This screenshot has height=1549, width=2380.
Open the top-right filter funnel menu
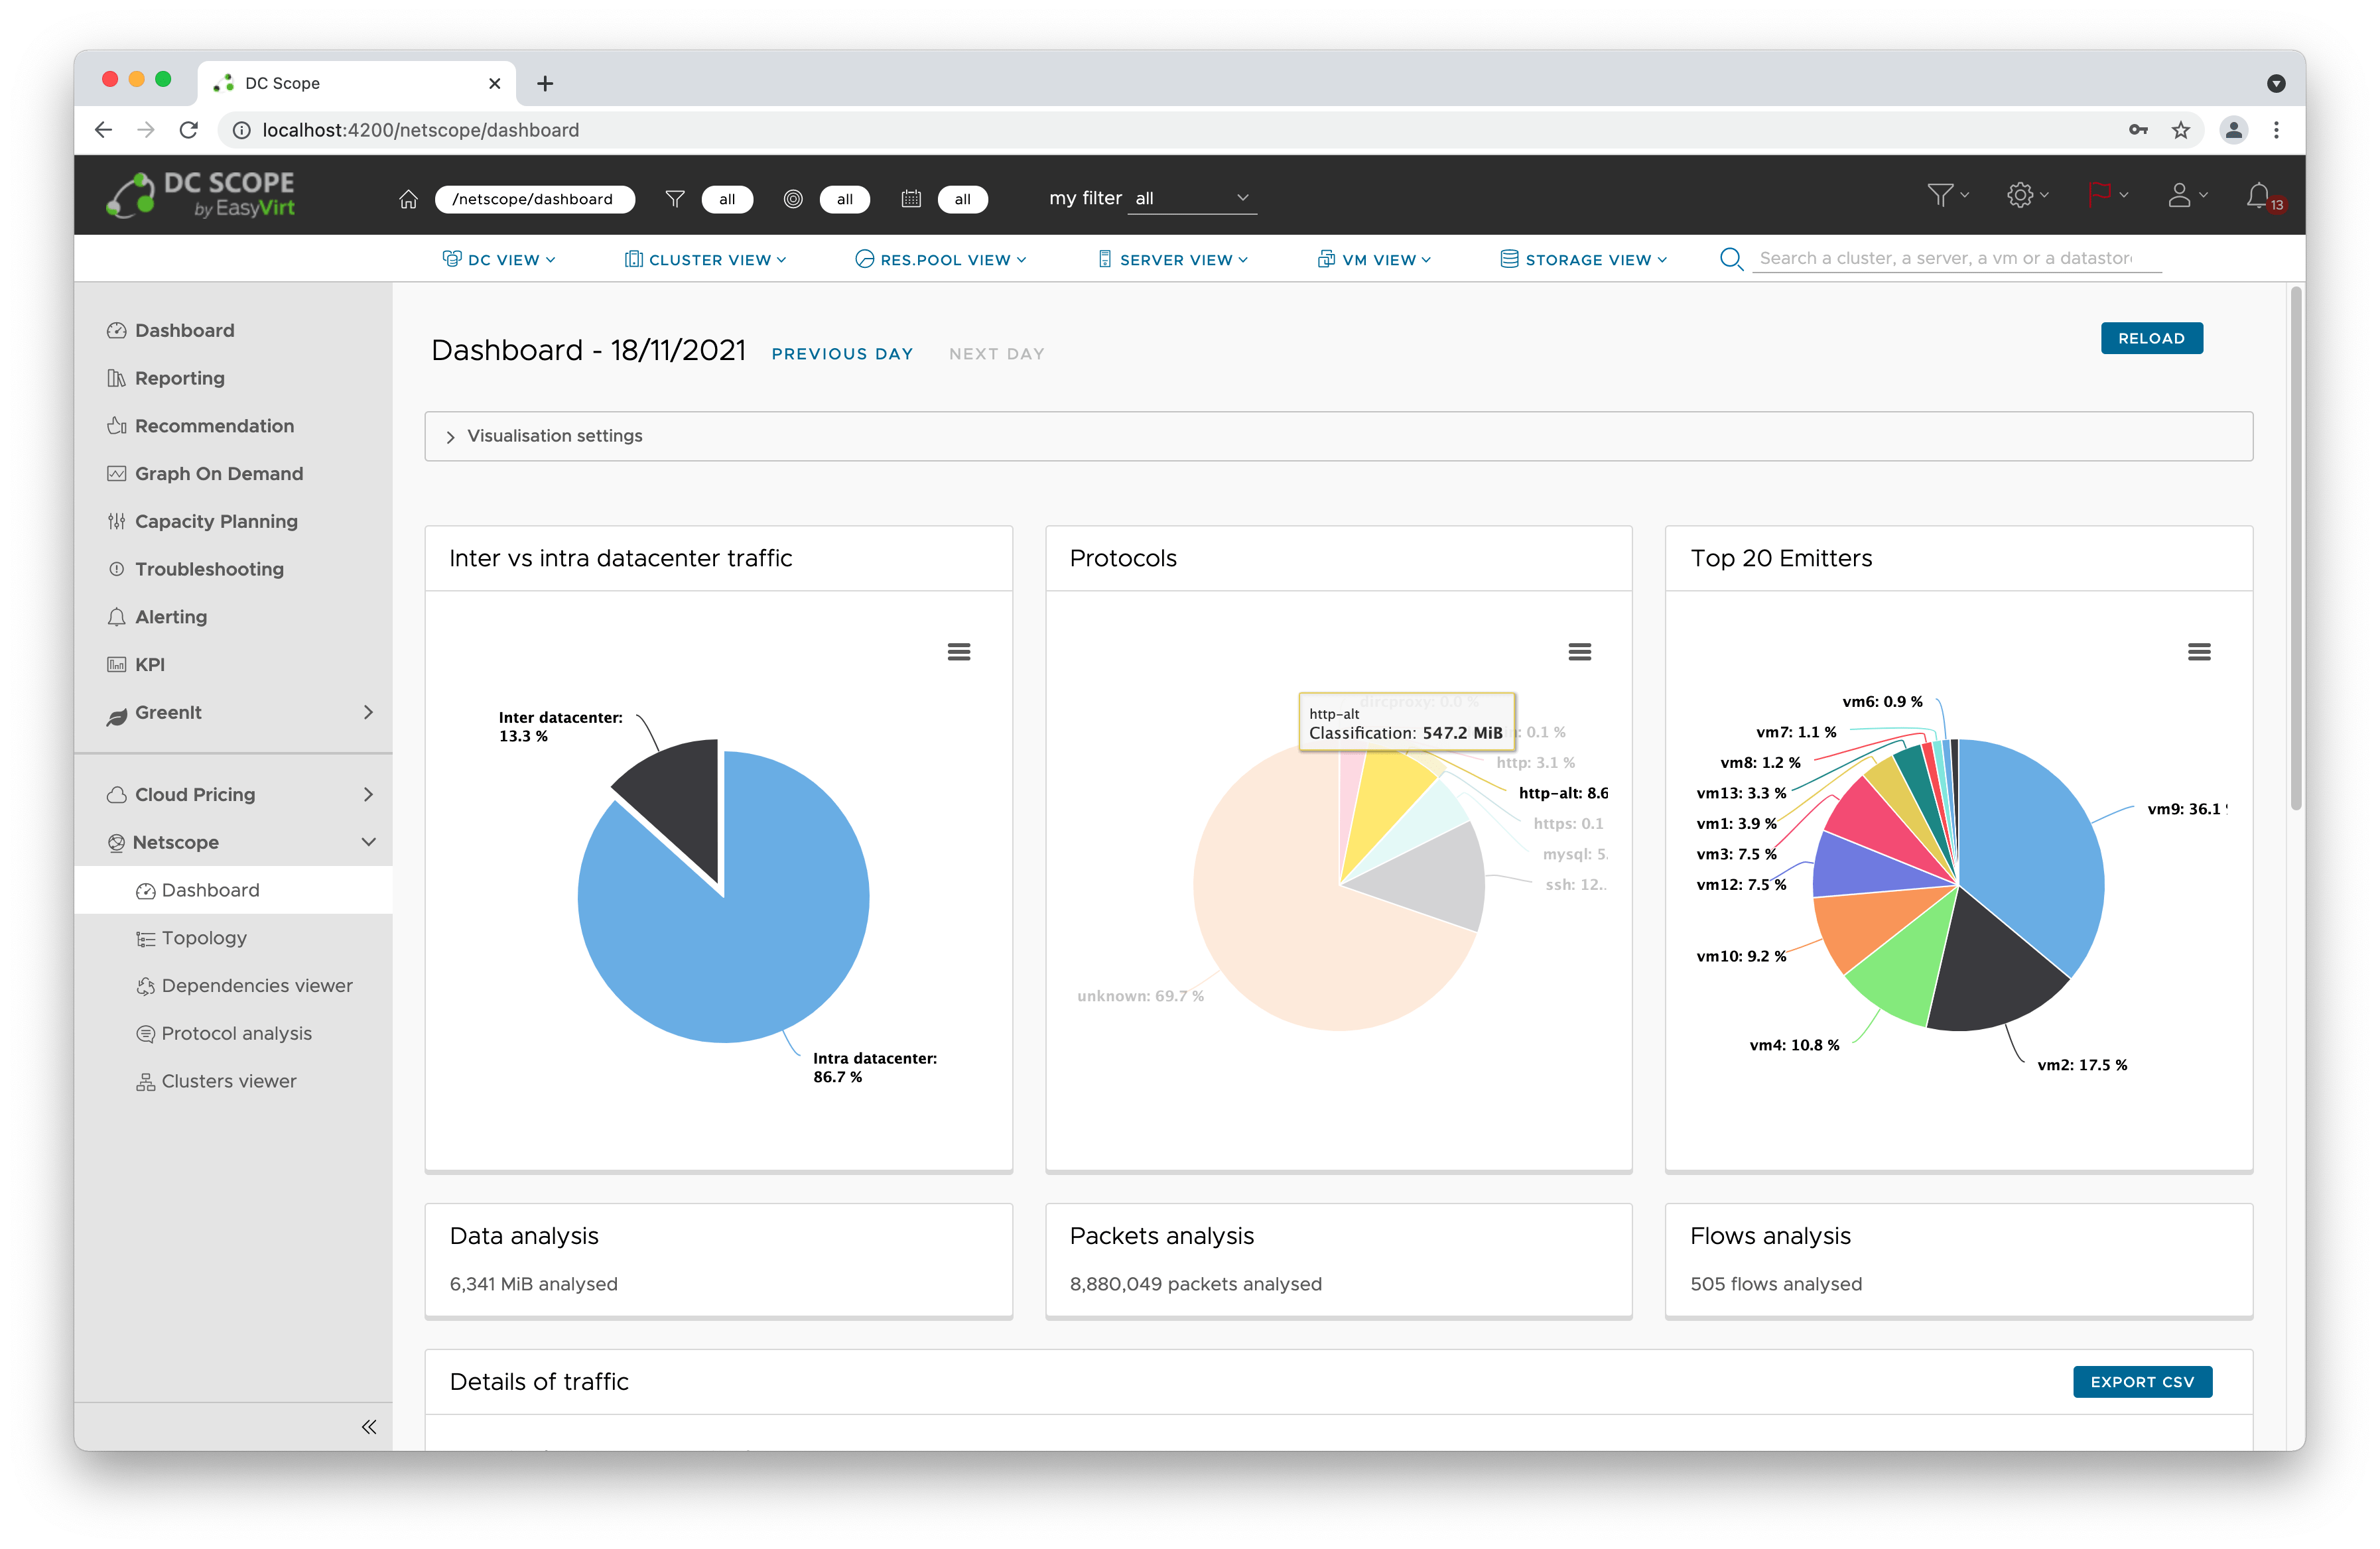coord(1948,195)
